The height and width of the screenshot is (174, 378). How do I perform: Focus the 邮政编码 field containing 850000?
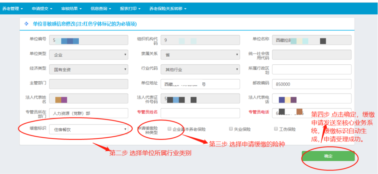311,84
